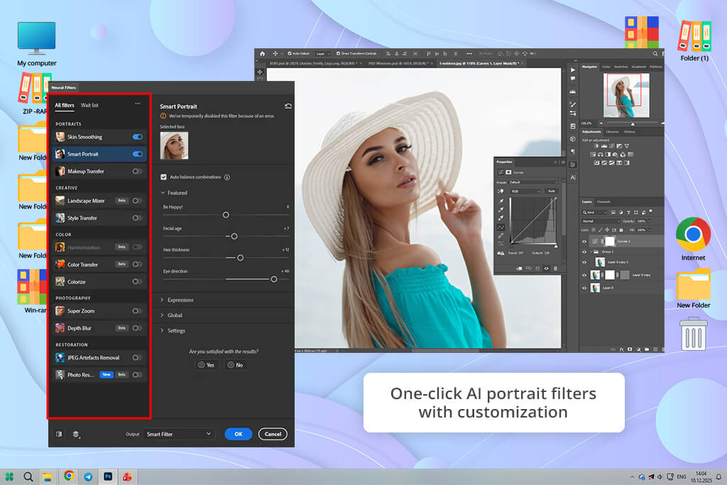
Task: Click Yes for satisfied with results
Action: click(207, 365)
